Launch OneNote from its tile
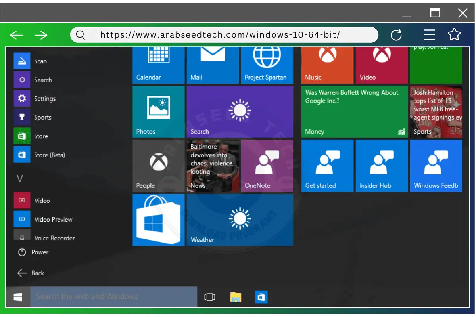Image resolution: width=476 pixels, height=317 pixels. coord(267,166)
